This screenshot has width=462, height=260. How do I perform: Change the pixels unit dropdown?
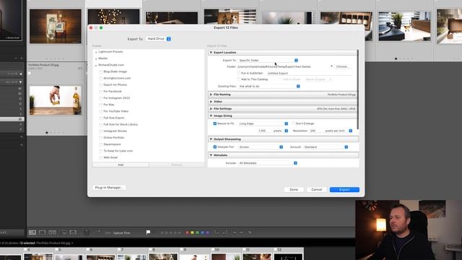point(280,131)
